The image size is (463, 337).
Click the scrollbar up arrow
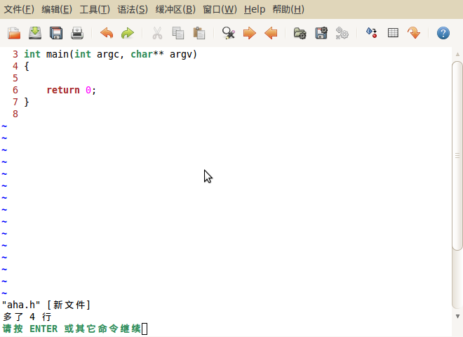457,54
